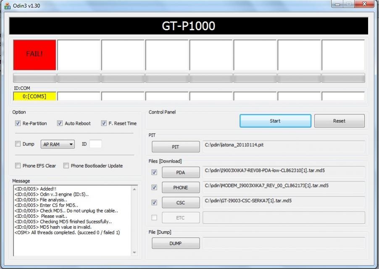Select log line 'Odin v.3 engine (ID:5)..'
This screenshot has width=379, height=269.
click(x=52, y=194)
